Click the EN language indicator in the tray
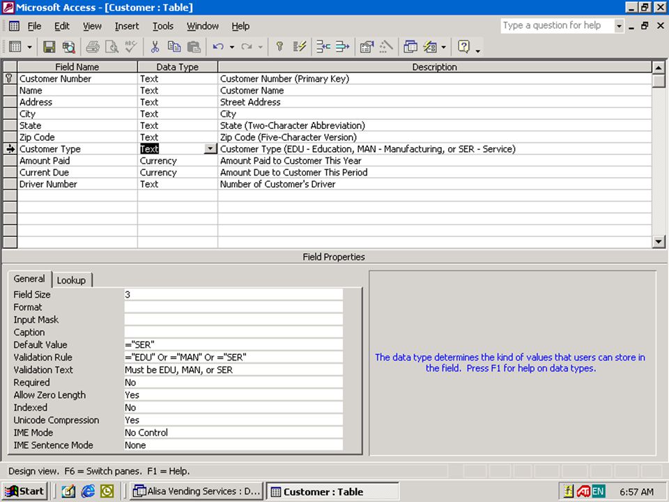 click(x=598, y=492)
